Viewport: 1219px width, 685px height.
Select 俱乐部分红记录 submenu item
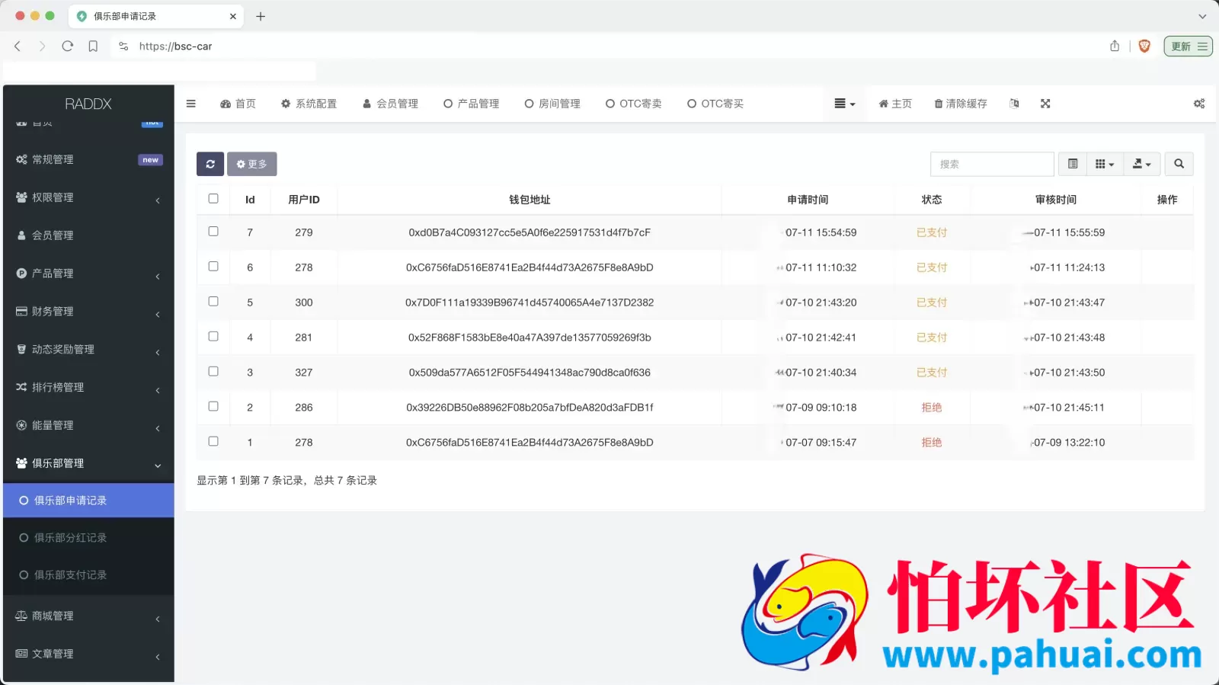pyautogui.click(x=88, y=538)
